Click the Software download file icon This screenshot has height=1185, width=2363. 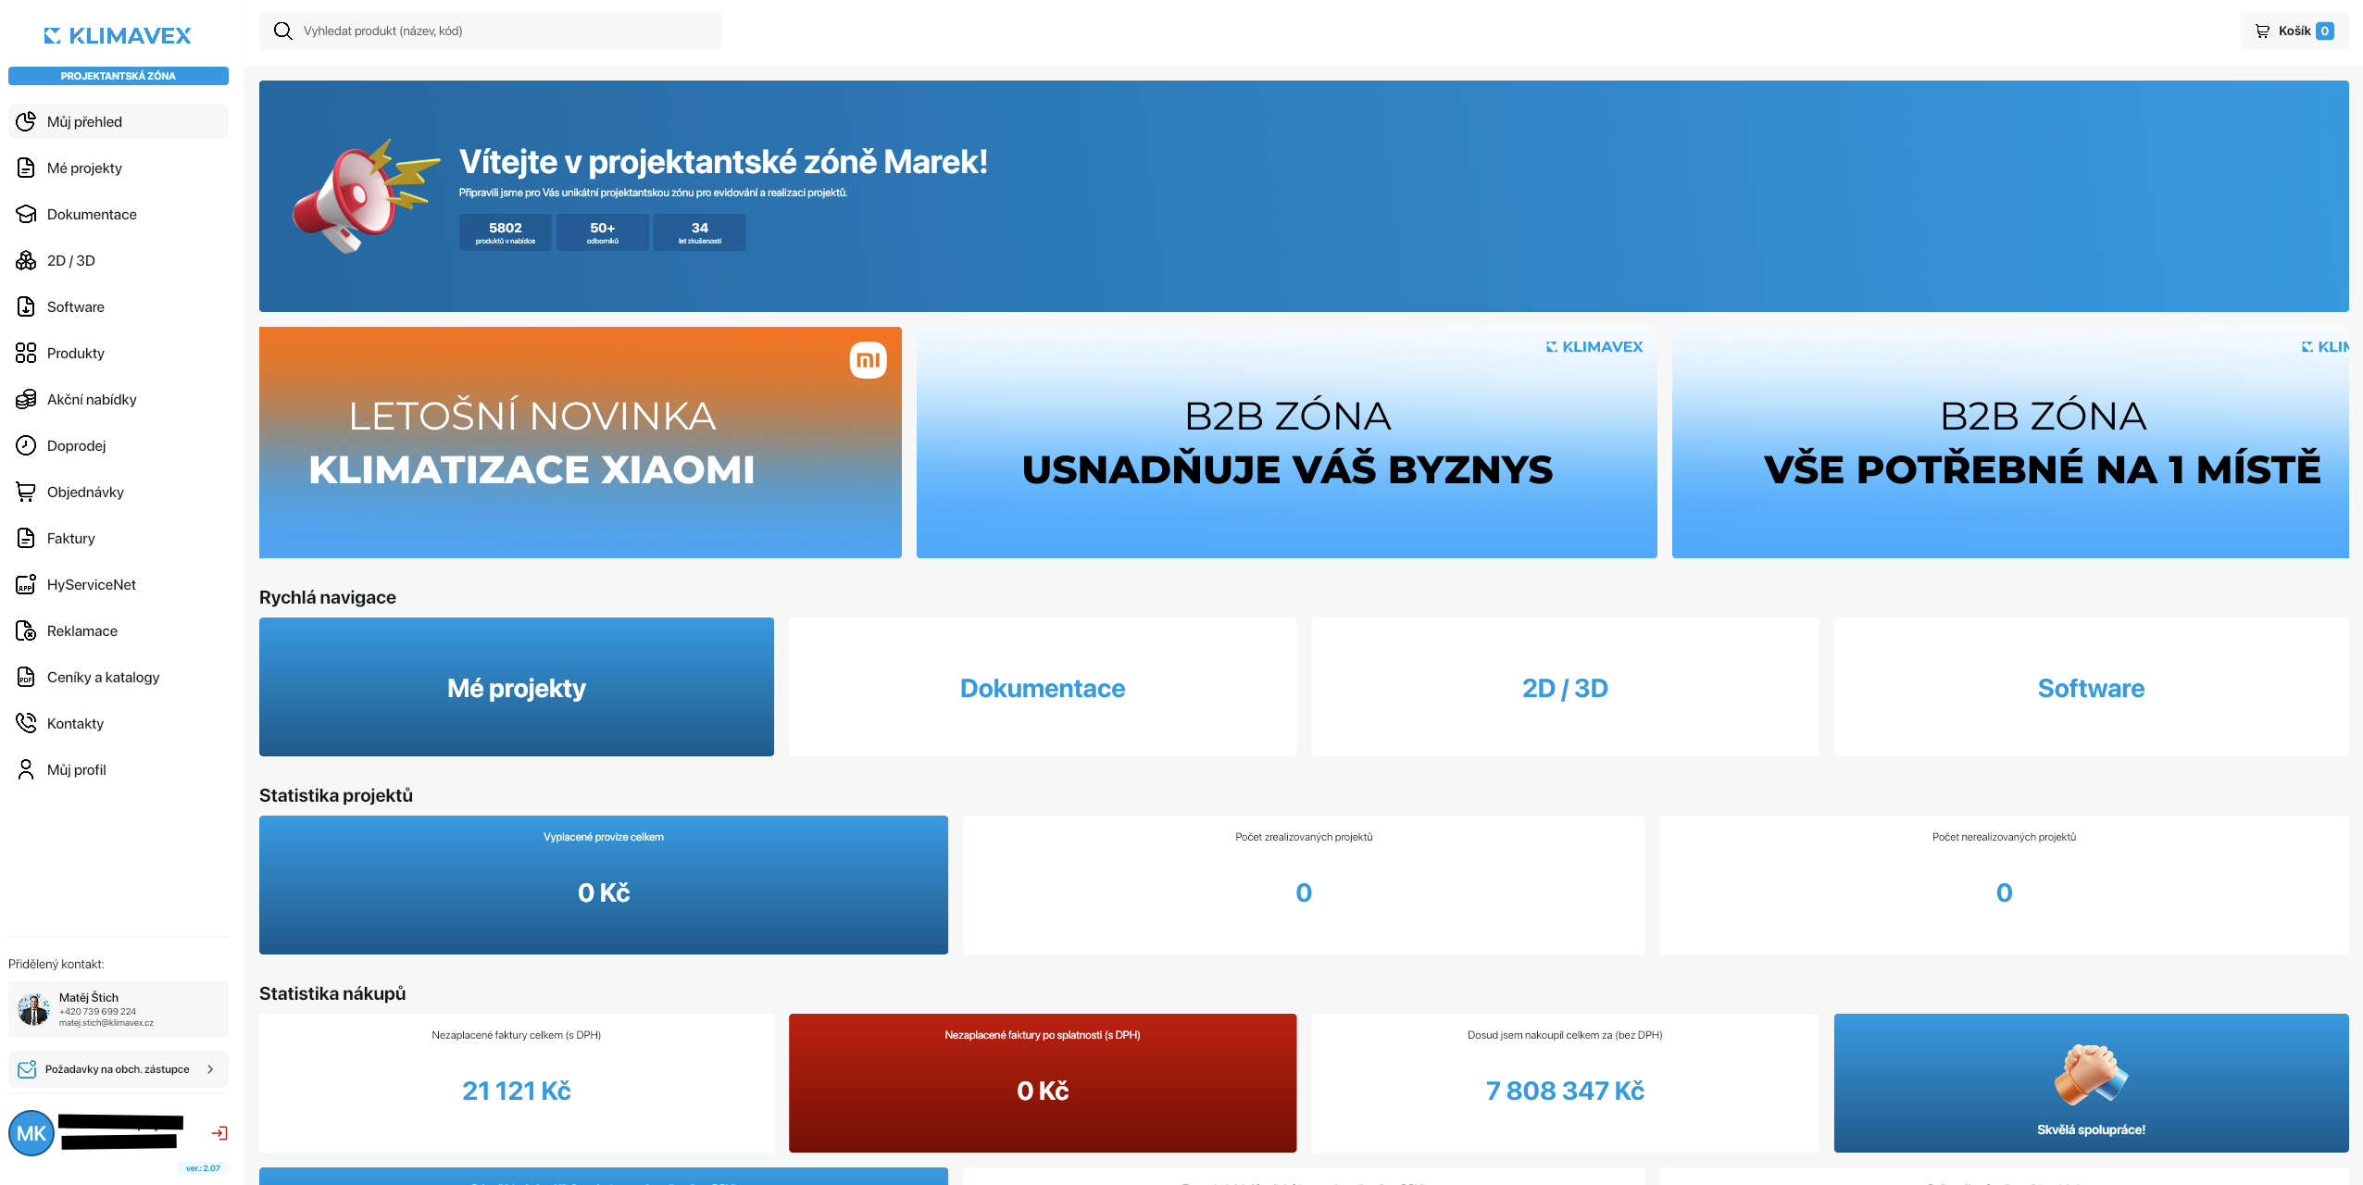click(x=26, y=306)
